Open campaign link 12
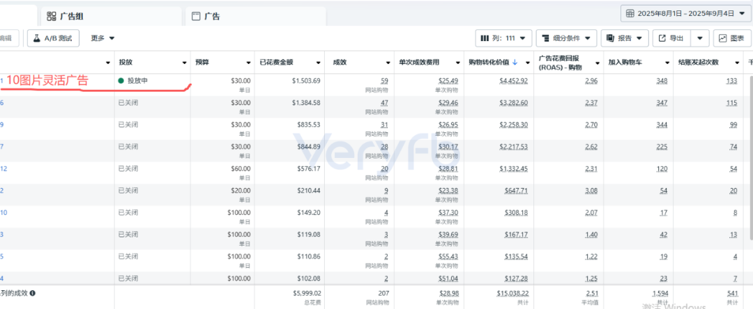Image resolution: width=753 pixels, height=309 pixels. point(3,168)
